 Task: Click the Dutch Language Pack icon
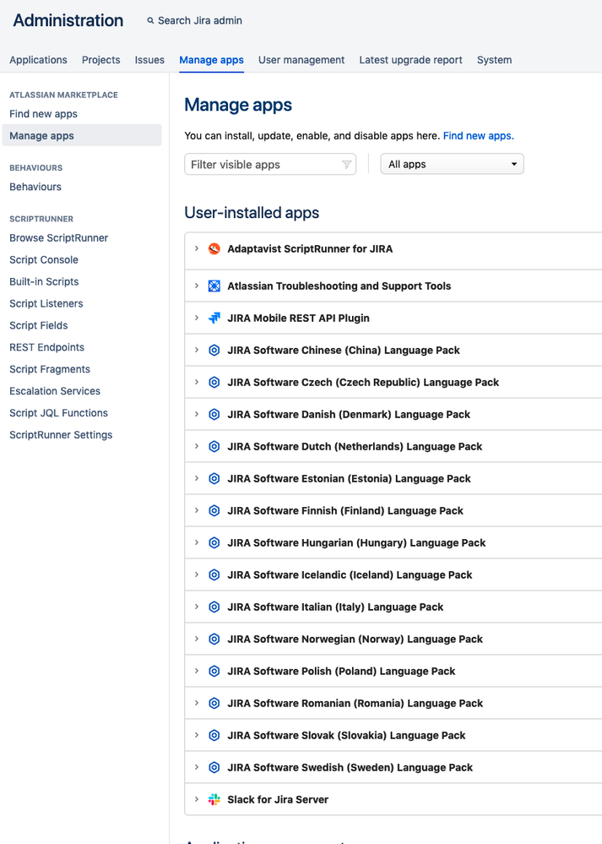point(214,446)
